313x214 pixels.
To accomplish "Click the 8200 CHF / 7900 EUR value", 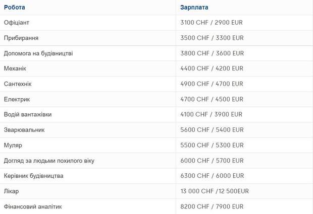I will pos(212,206).
